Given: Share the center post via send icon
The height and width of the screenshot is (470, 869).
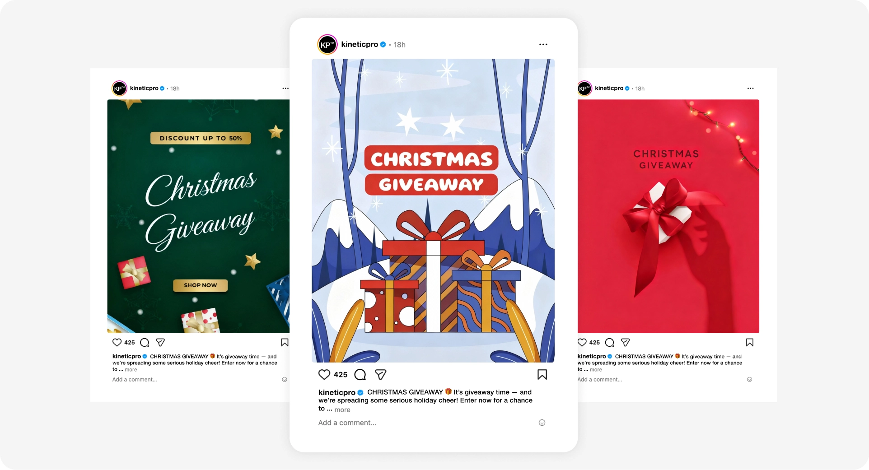Looking at the screenshot, I should (381, 374).
